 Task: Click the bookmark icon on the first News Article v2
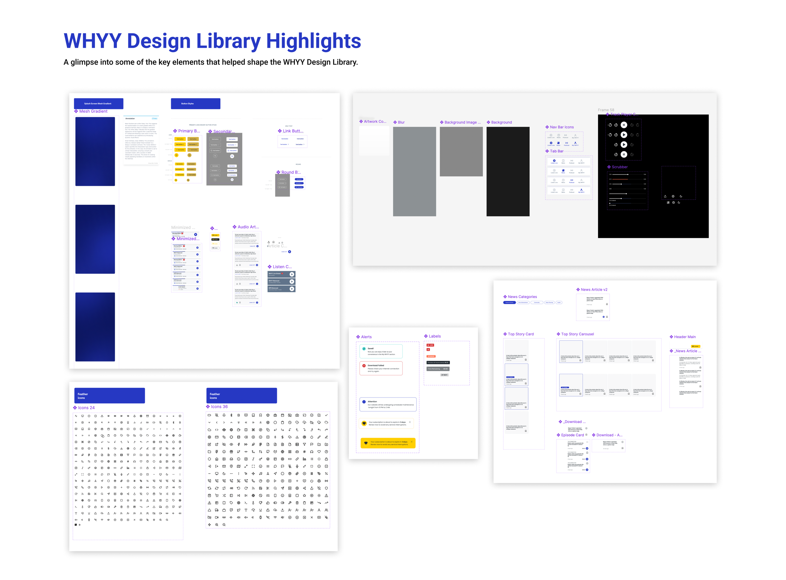pos(607,304)
